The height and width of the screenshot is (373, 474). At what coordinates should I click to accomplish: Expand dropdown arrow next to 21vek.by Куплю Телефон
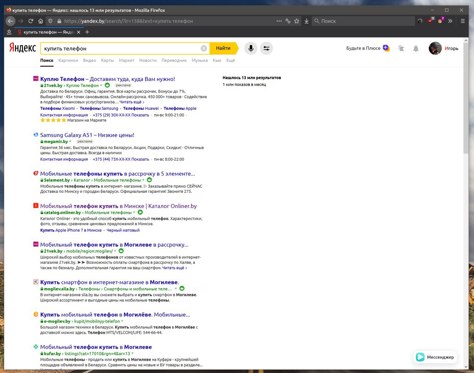tap(101, 86)
